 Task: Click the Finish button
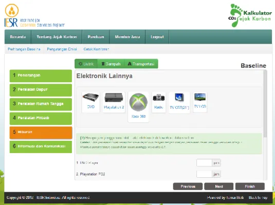(x=250, y=187)
